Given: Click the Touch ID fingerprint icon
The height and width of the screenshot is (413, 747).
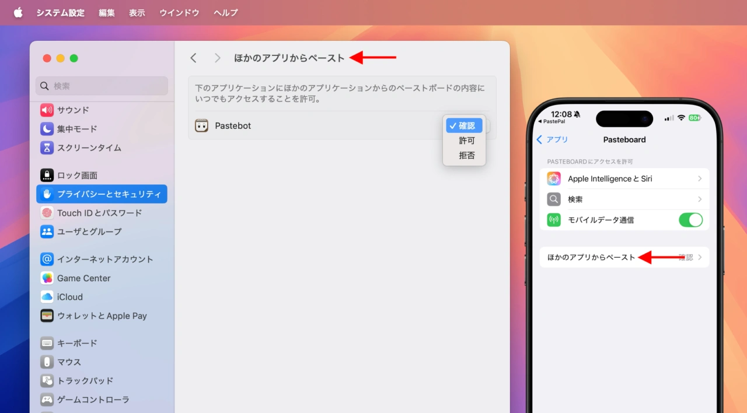Looking at the screenshot, I should (47, 213).
